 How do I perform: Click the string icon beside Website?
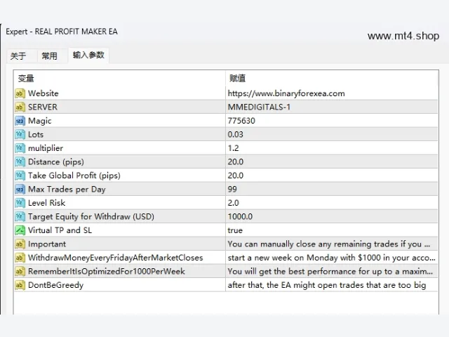(20, 93)
